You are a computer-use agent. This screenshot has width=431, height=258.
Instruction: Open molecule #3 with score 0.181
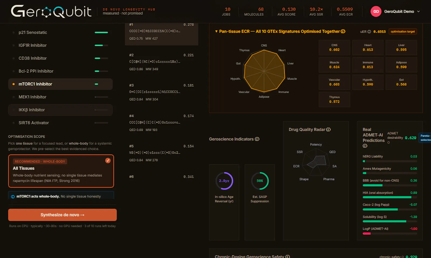[161, 92]
